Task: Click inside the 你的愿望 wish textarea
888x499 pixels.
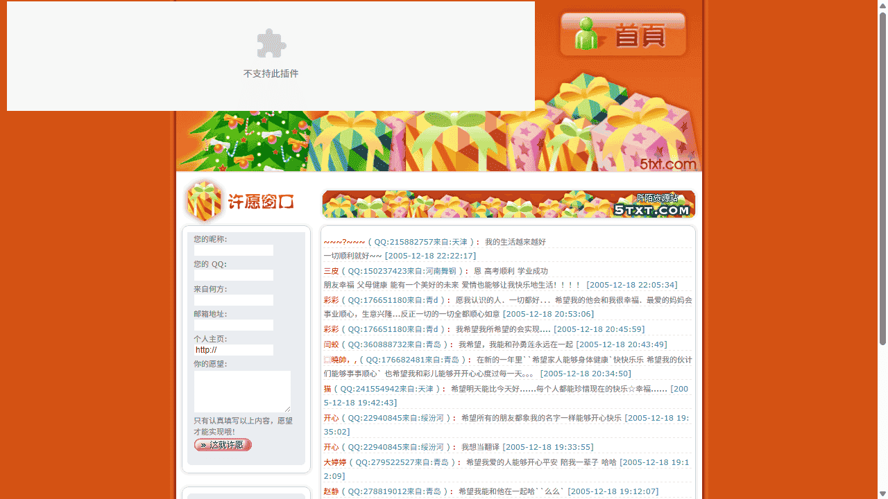Action: [x=241, y=391]
